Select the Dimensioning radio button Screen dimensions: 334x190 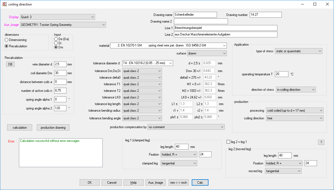(7, 40)
